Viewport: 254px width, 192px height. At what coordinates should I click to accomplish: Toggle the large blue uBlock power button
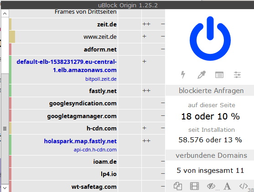click(x=210, y=39)
